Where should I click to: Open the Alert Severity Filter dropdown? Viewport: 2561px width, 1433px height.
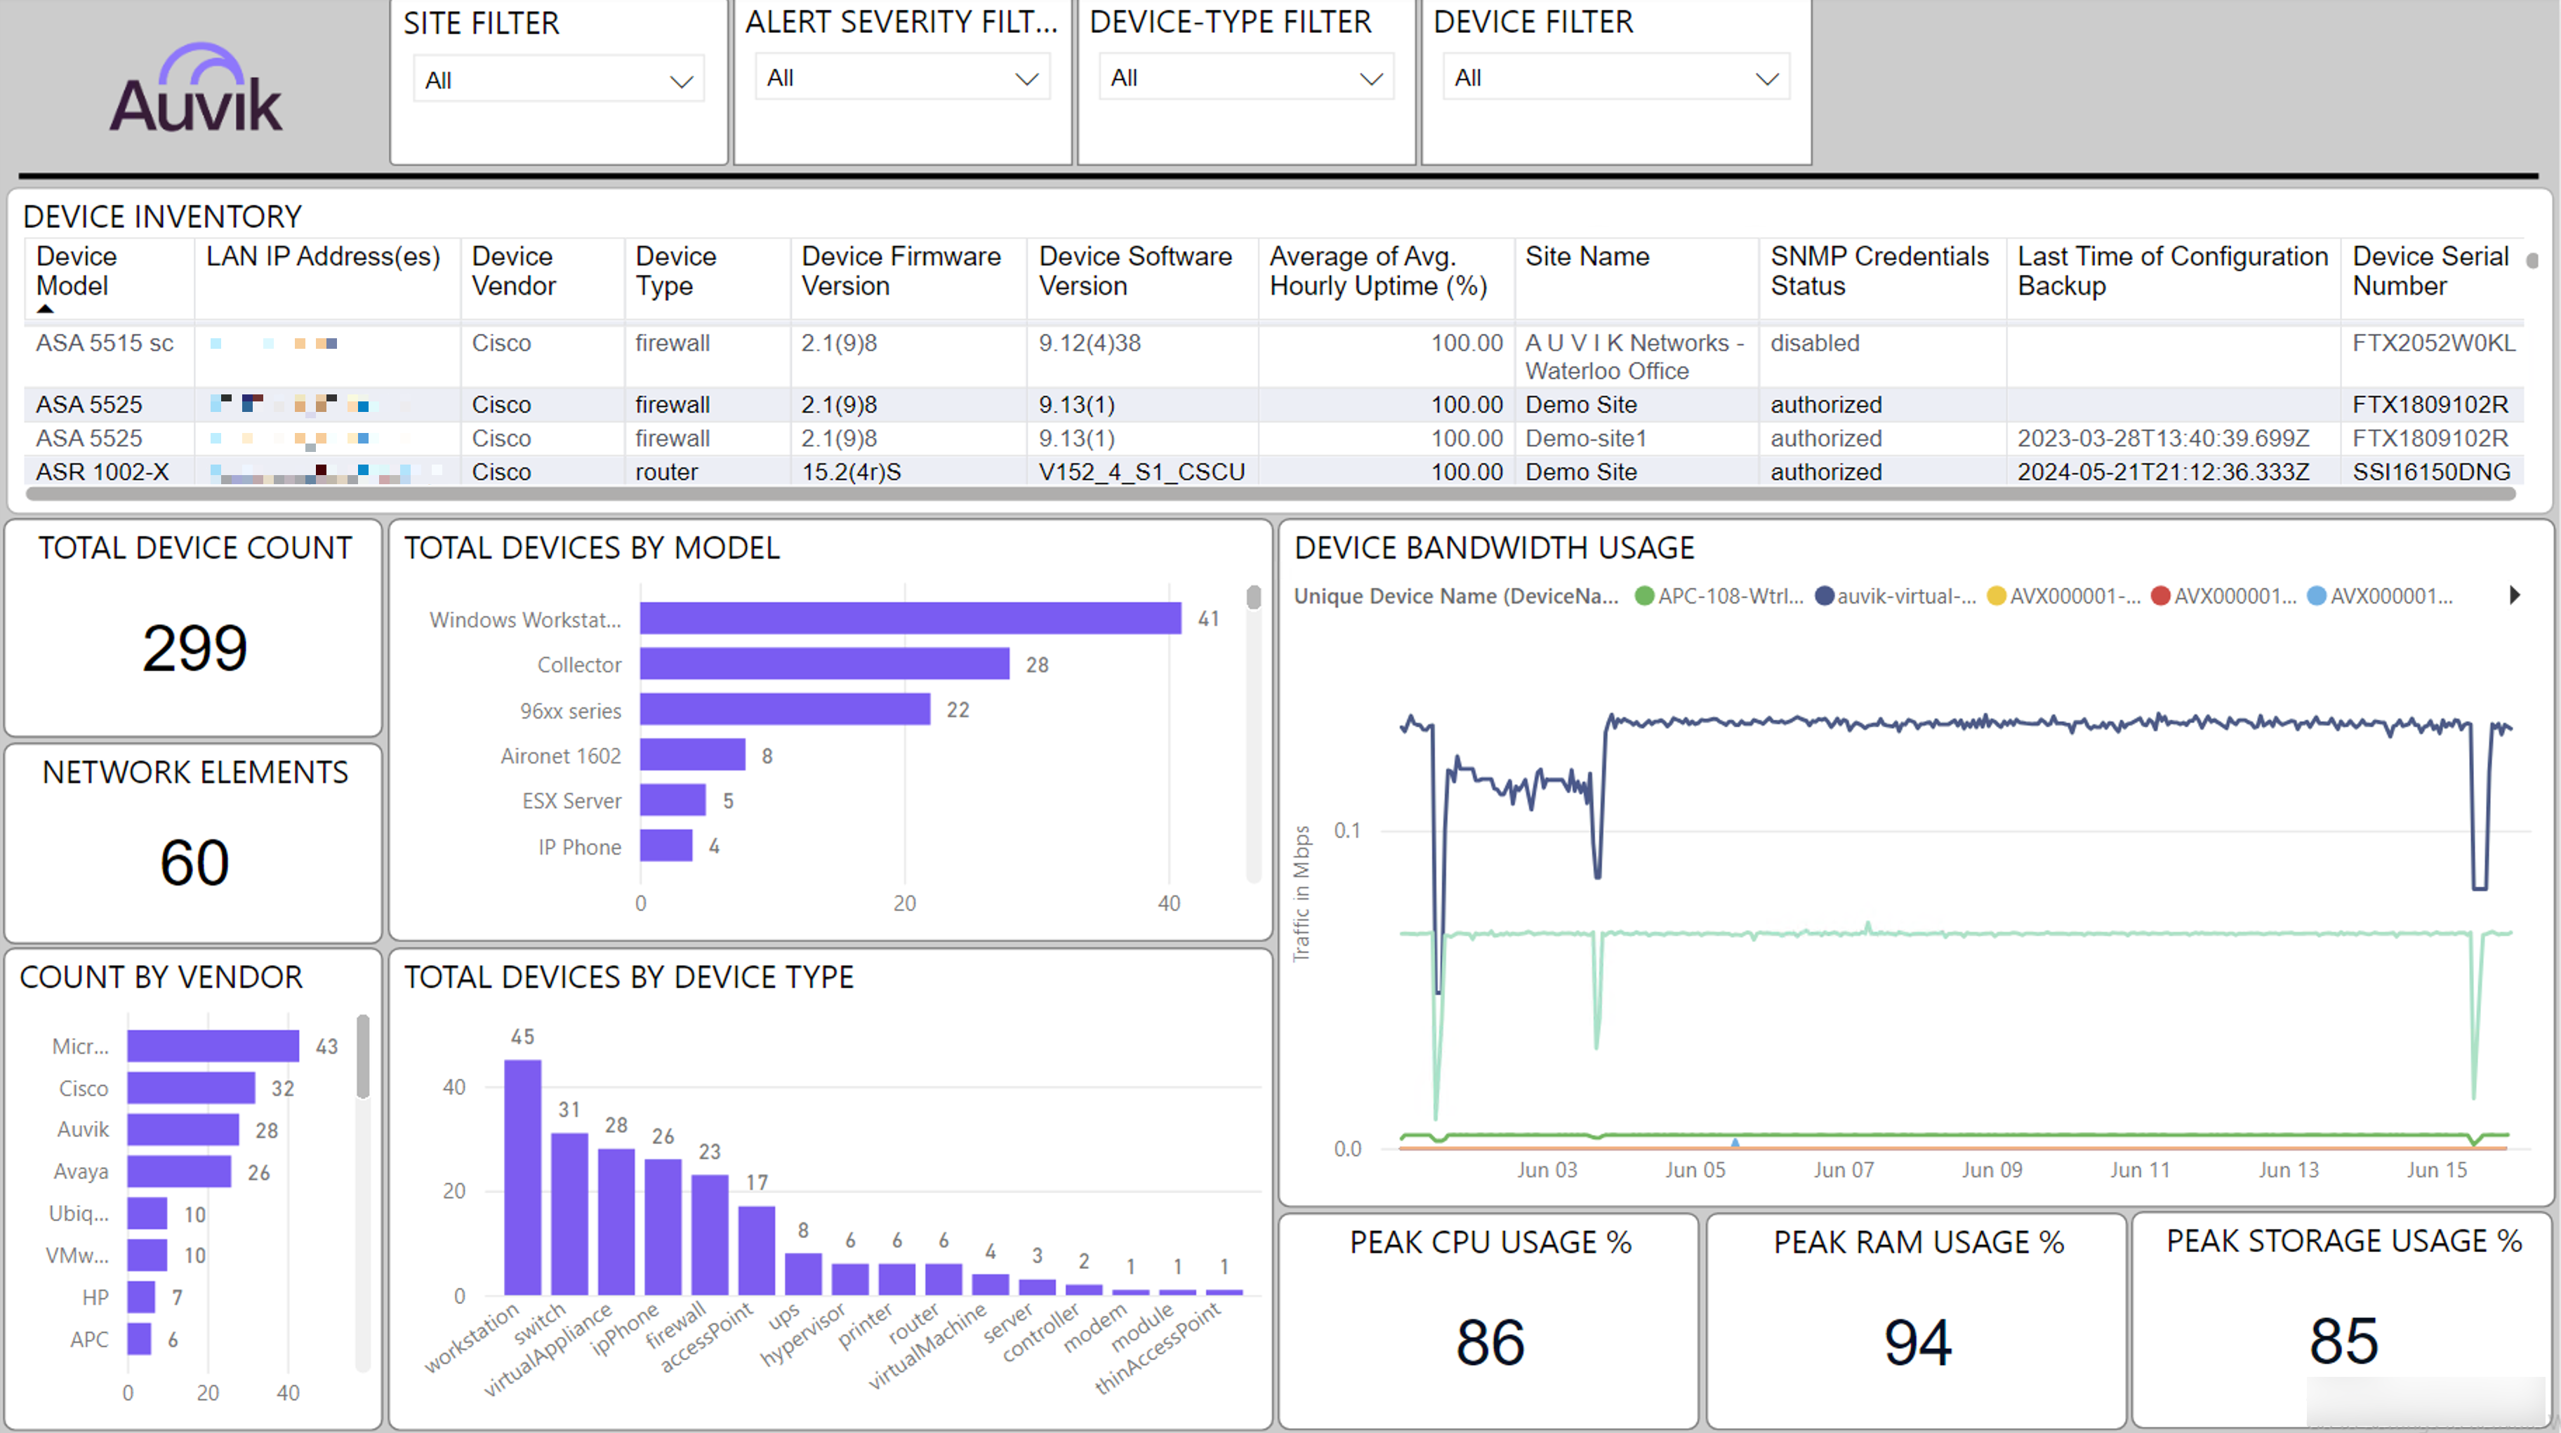tap(903, 77)
